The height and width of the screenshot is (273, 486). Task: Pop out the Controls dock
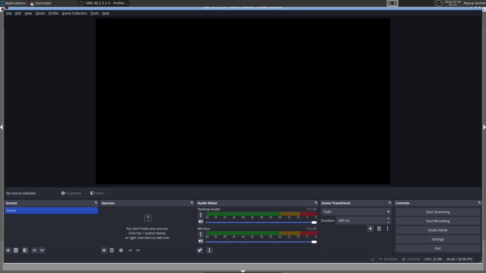pyautogui.click(x=479, y=203)
